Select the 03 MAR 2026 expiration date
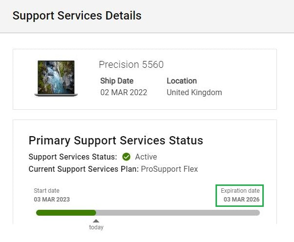This screenshot has width=294, height=242. tap(242, 200)
